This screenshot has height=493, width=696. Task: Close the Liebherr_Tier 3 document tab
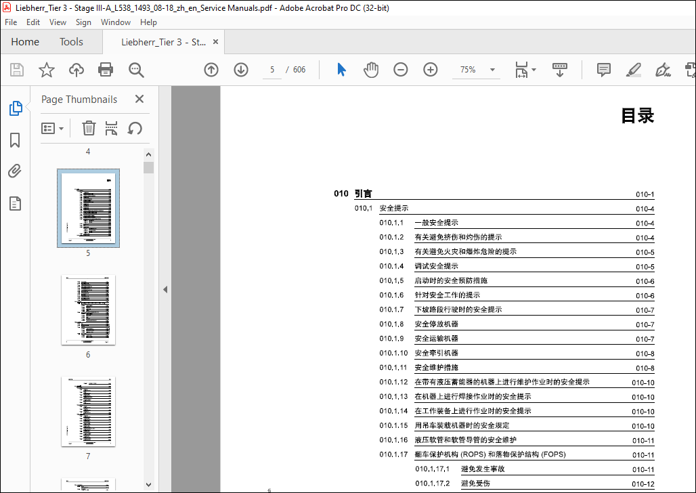coord(216,42)
